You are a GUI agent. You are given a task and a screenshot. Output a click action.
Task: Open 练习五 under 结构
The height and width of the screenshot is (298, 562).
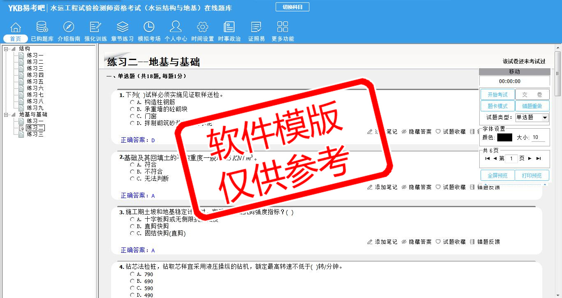click(35, 82)
